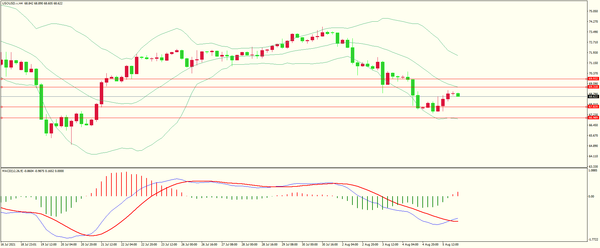Viewport: 600px width, 248px height.
Task: Click the 22 Jul 04:00 time label
Action: click(129, 245)
